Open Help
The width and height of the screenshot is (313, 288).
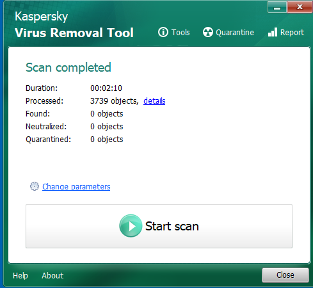click(x=20, y=275)
